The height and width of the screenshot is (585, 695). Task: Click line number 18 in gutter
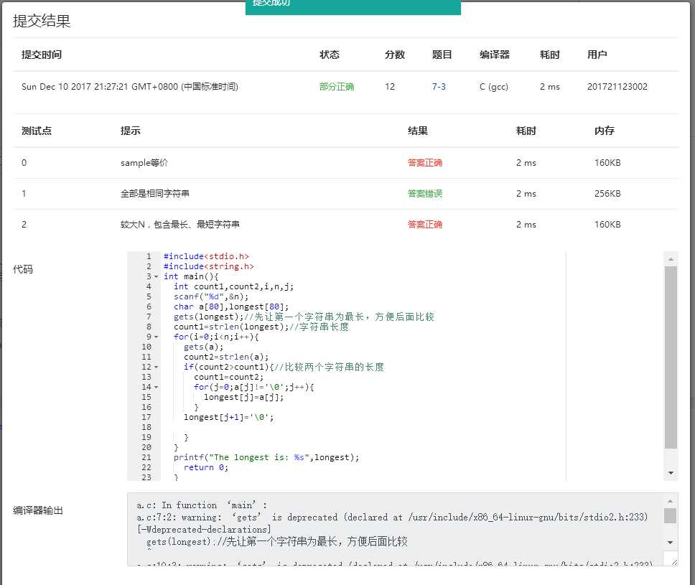(146, 427)
